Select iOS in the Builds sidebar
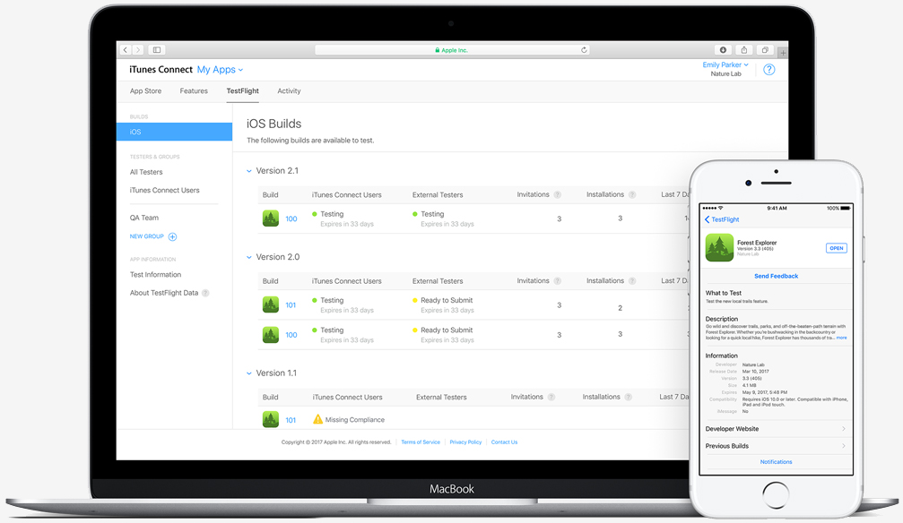This screenshot has width=903, height=523. (x=175, y=132)
